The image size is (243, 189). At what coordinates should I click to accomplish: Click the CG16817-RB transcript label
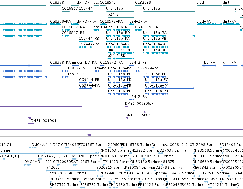coord(73,33)
